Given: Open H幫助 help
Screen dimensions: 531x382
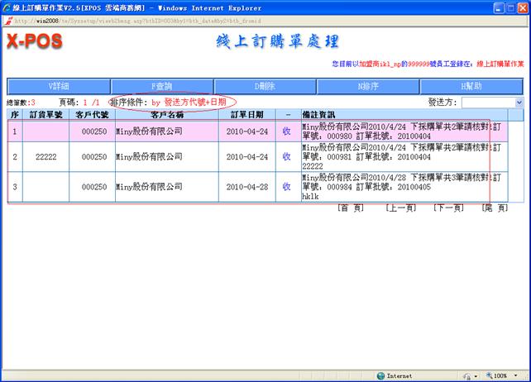Looking at the screenshot, I should pos(471,86).
